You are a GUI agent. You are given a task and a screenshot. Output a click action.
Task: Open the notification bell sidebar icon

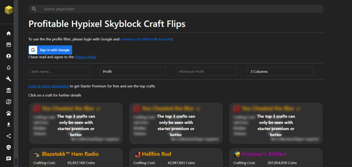[x=9, y=67]
